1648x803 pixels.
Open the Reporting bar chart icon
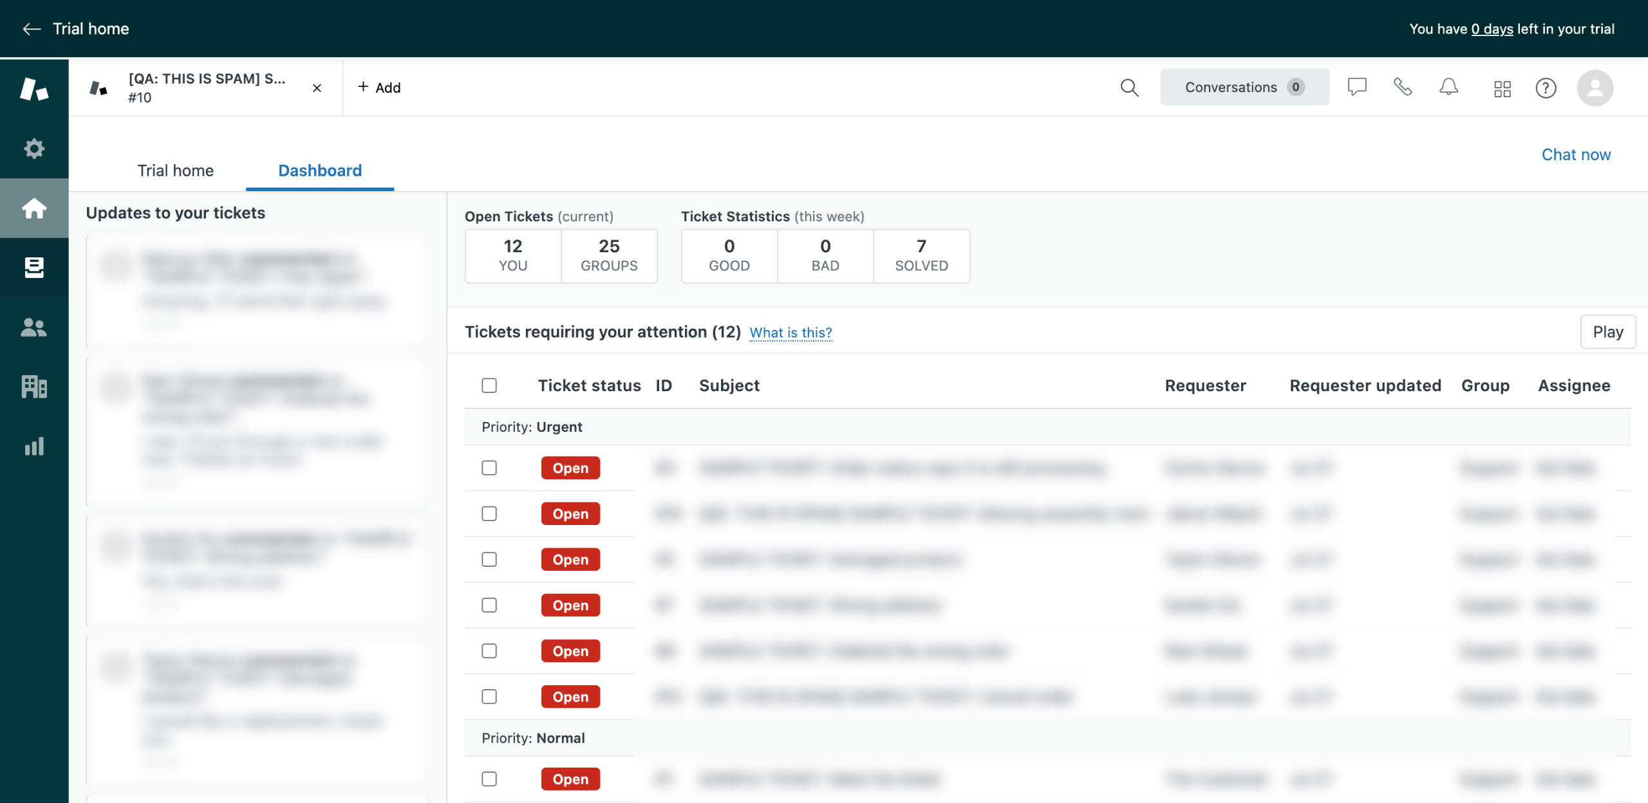[34, 447]
